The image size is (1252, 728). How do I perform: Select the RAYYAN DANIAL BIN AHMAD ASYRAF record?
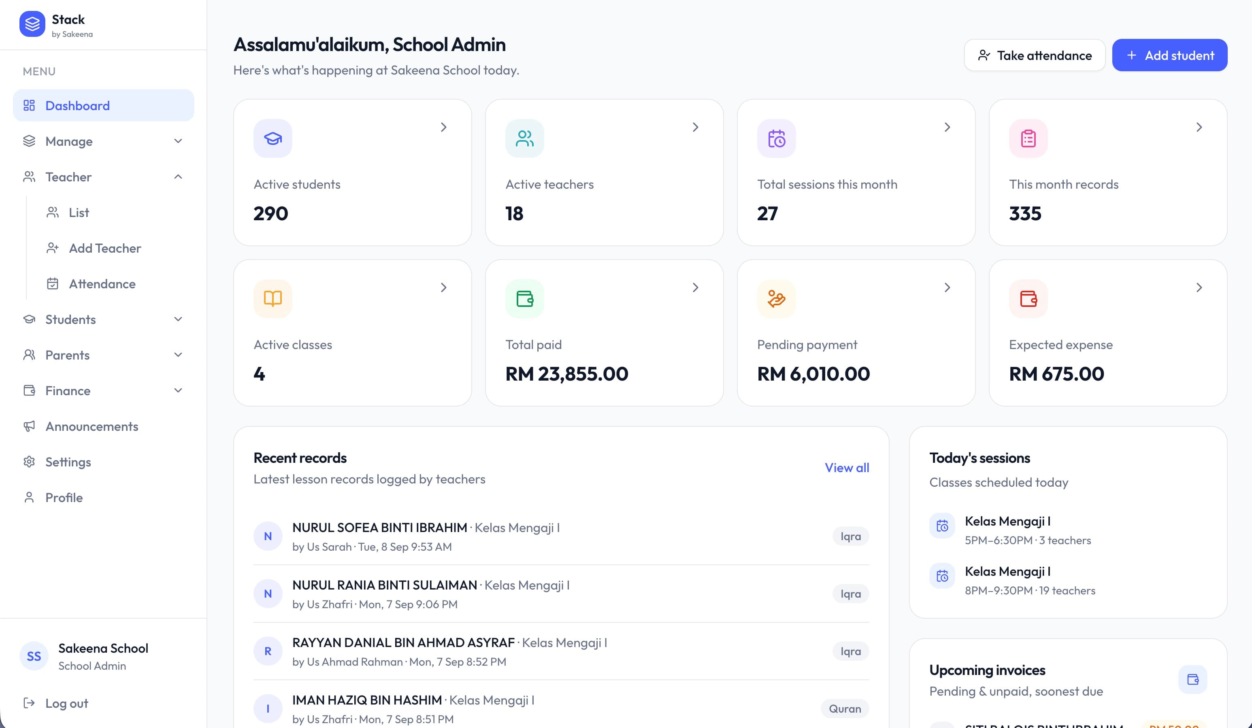point(561,651)
